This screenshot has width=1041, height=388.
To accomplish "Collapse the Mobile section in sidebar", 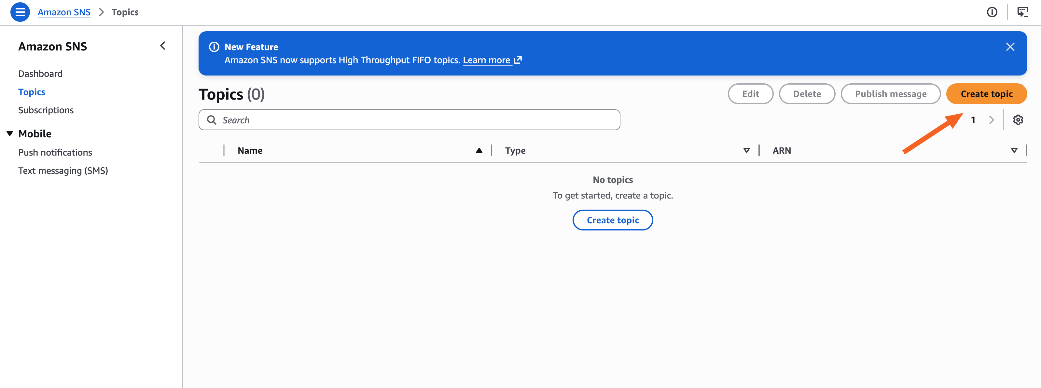I will pyautogui.click(x=10, y=133).
